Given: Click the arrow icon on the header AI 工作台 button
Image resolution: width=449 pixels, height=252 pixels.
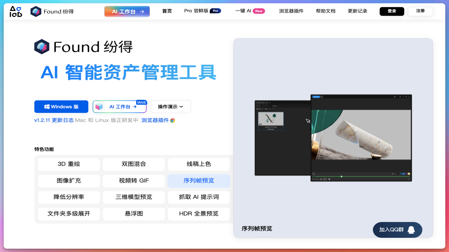Looking at the screenshot, I should (142, 11).
